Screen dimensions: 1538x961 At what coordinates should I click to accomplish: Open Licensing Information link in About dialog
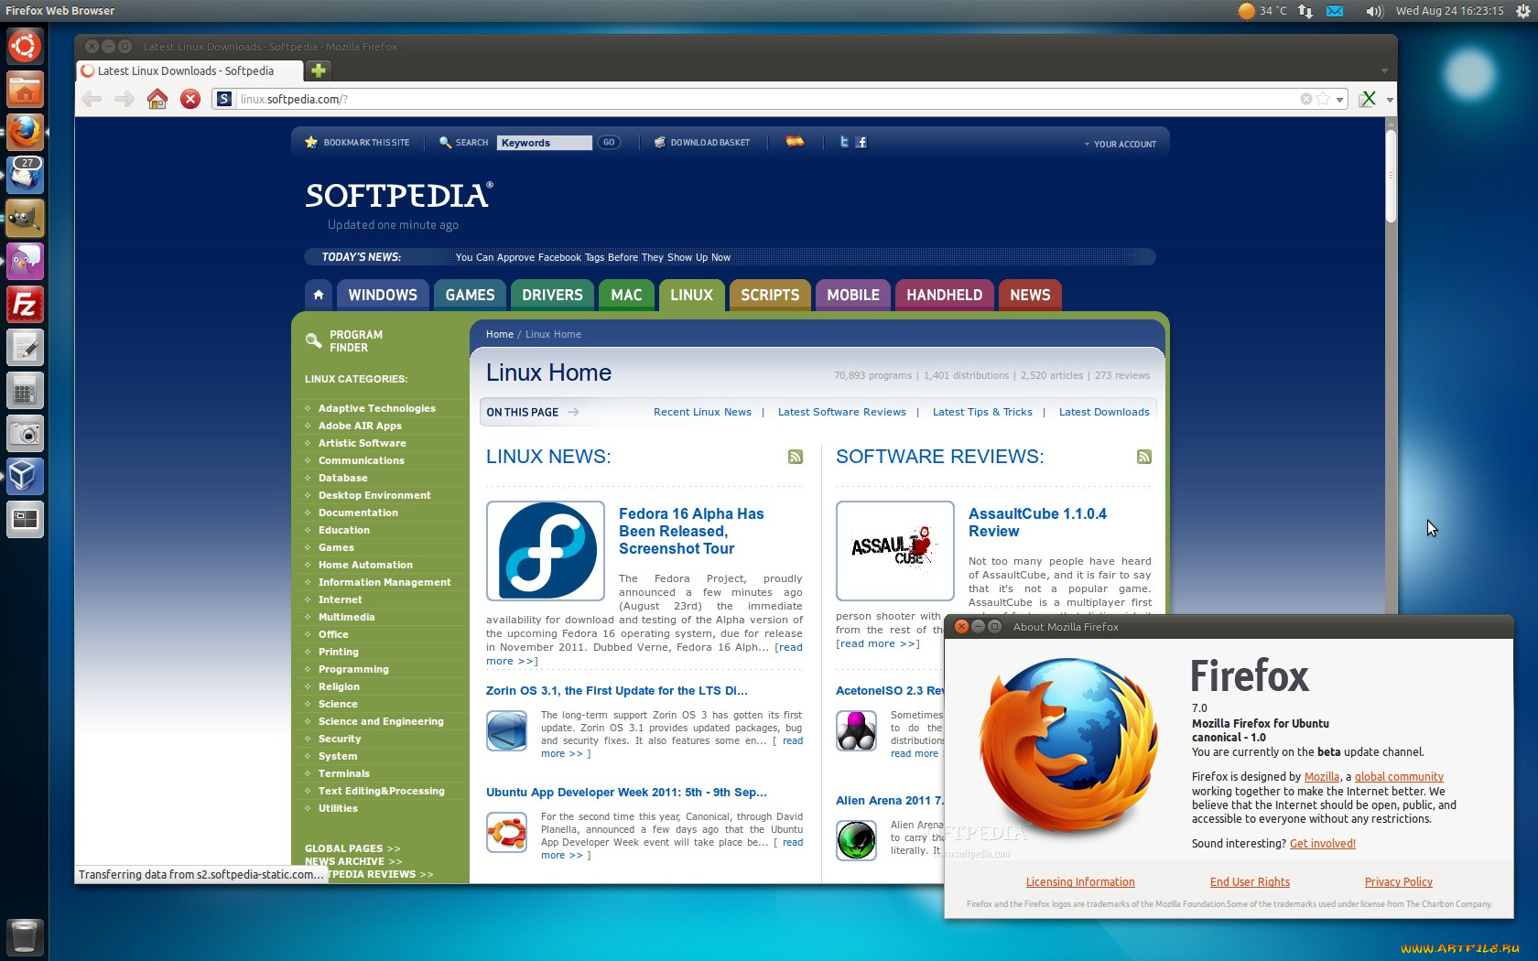[1080, 882]
